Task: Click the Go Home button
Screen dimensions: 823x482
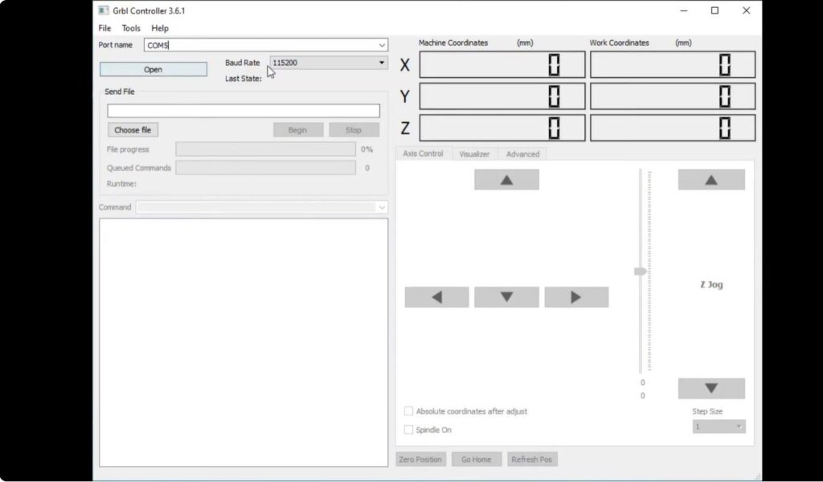Action: [476, 459]
